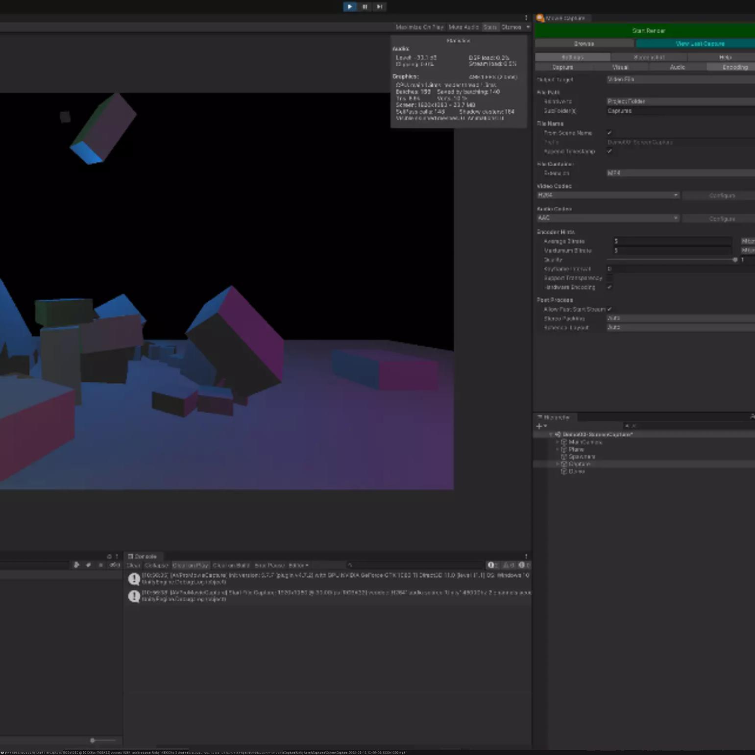Enable Support Transparency checkbox
The height and width of the screenshot is (755, 755).
pyautogui.click(x=609, y=278)
